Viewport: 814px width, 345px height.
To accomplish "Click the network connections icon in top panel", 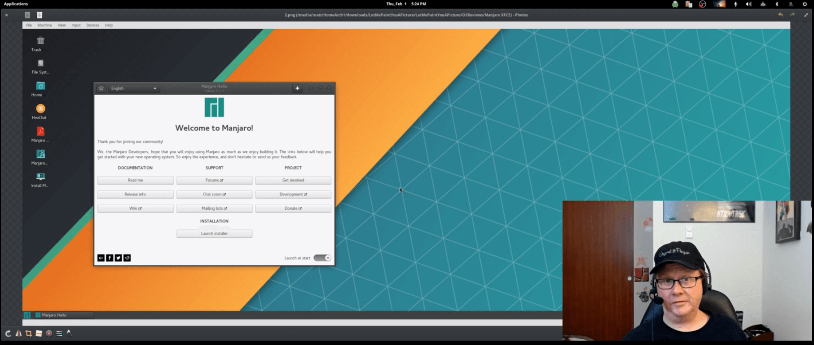I will pos(763,4).
